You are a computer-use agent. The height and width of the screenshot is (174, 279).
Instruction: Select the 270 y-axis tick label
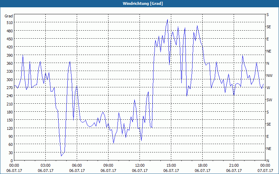(10, 88)
